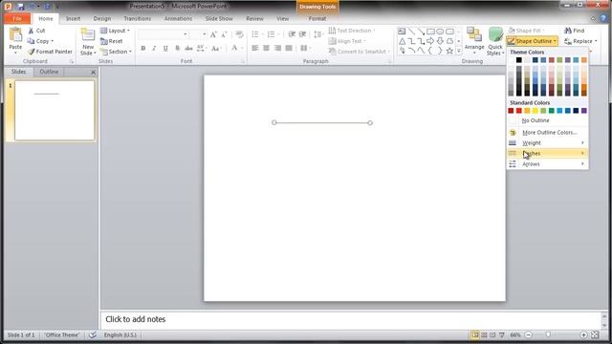Toggle Italic formatting
Viewport: 612px width, 344px height.
pyautogui.click(x=154, y=49)
